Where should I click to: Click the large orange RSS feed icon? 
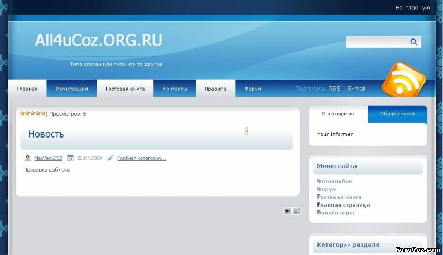point(403,80)
